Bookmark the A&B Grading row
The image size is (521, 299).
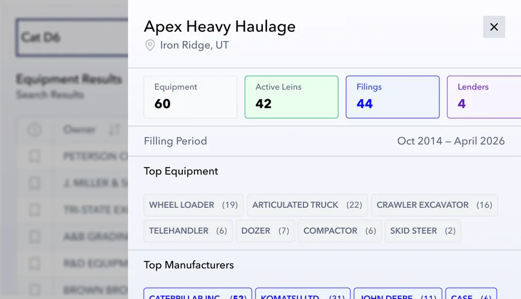pyautogui.click(x=35, y=236)
